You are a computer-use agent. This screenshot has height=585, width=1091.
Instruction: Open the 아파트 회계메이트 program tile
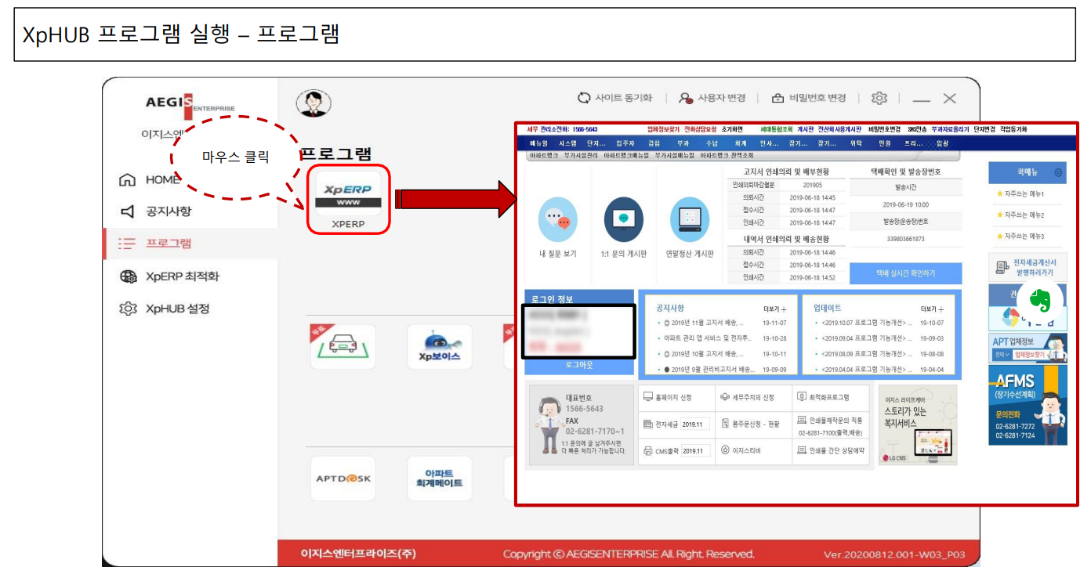(x=439, y=478)
